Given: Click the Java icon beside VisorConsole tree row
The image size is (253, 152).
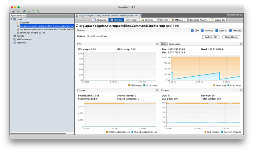Looking at the screenshot, I should (x=18, y=29).
